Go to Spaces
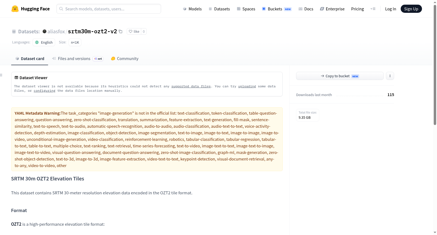437x235 pixels. (x=246, y=9)
